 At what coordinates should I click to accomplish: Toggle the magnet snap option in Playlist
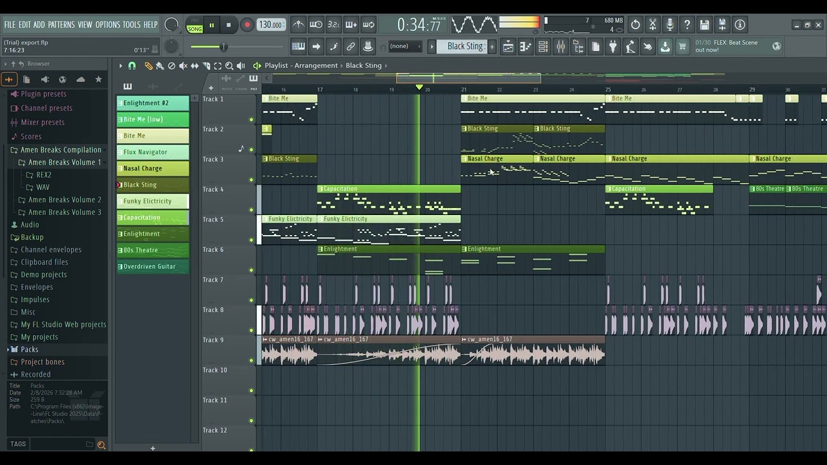[132, 66]
